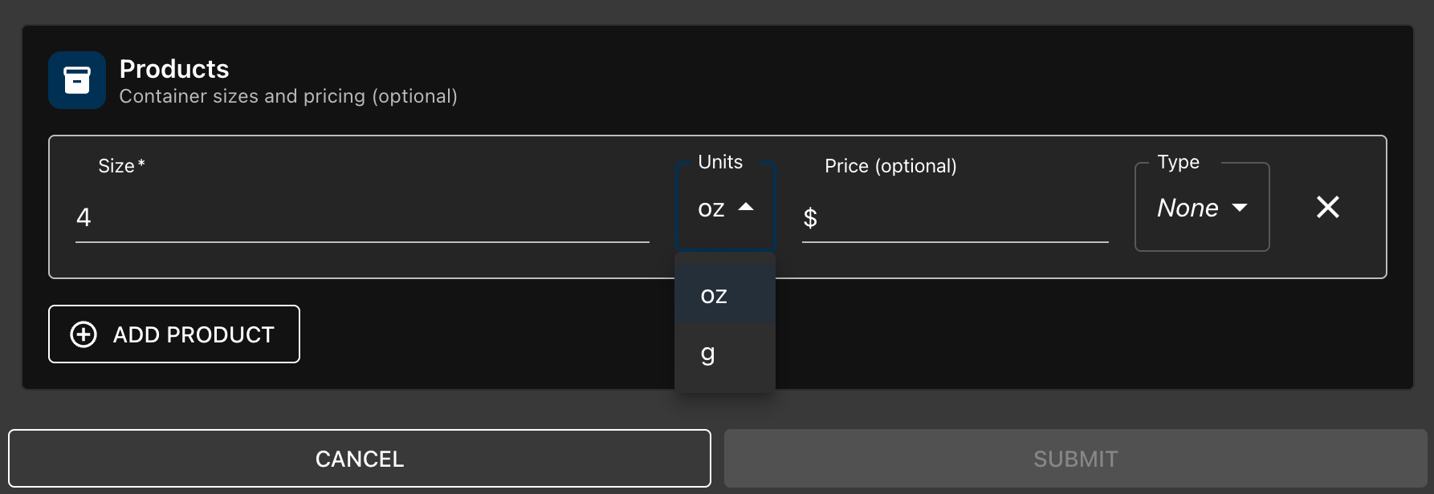Click the CANCEL button

coord(360,459)
